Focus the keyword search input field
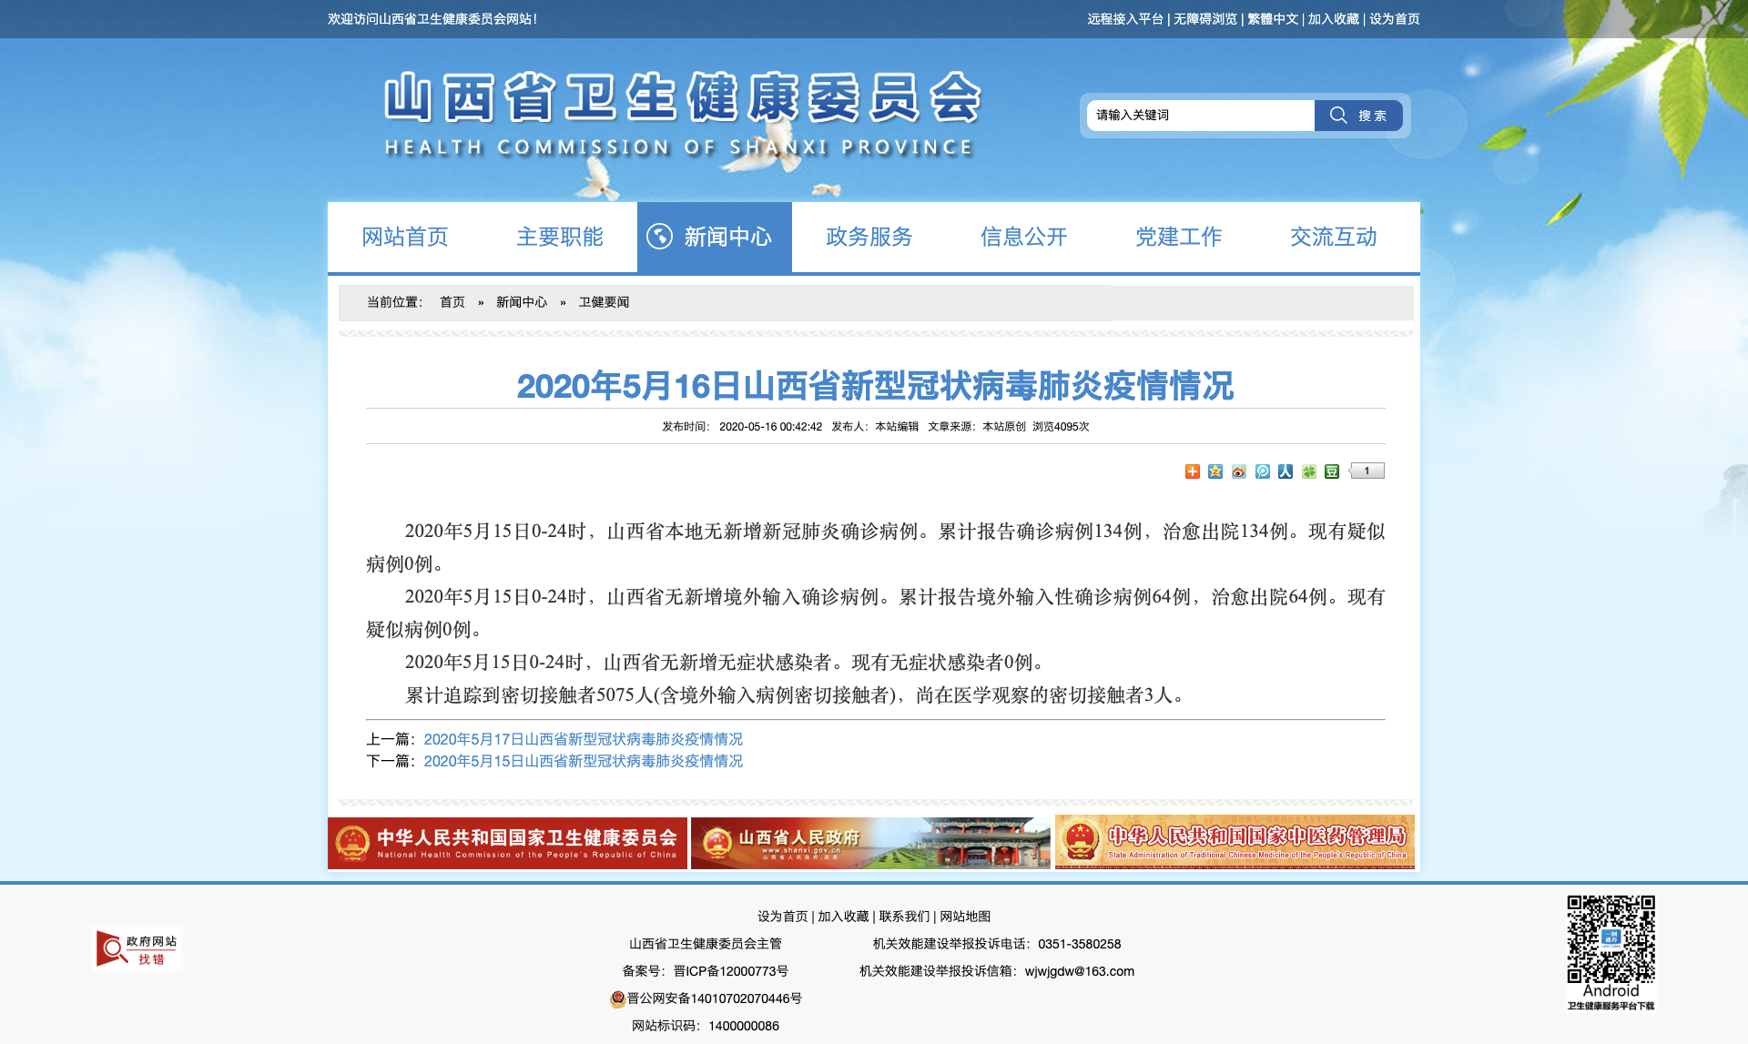The image size is (1748, 1044). coord(1201,116)
